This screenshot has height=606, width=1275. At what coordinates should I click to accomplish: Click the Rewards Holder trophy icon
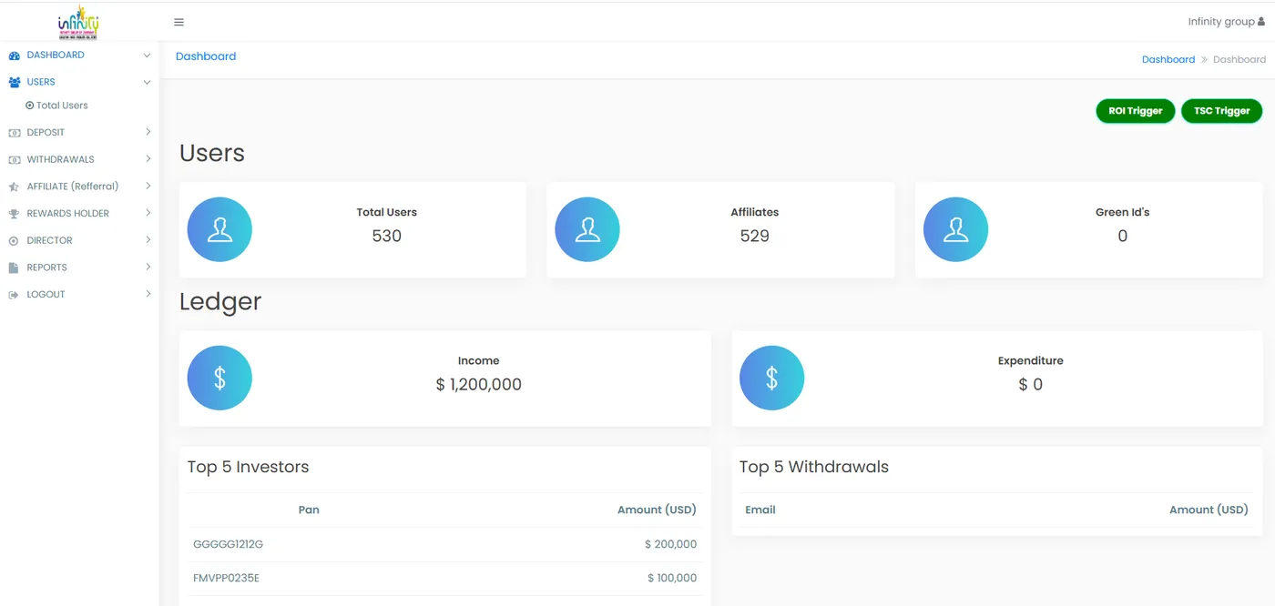(14, 214)
